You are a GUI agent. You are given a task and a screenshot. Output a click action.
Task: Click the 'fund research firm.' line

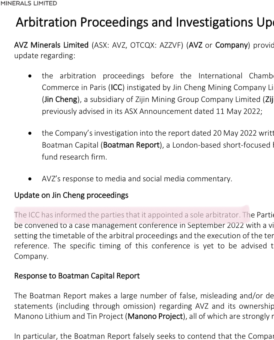[x=74, y=157]
